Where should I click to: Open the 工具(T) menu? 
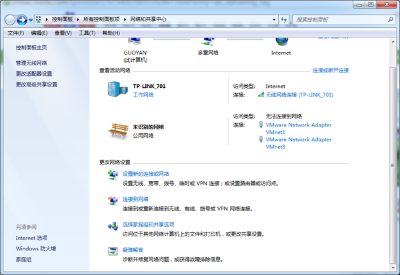(87, 33)
